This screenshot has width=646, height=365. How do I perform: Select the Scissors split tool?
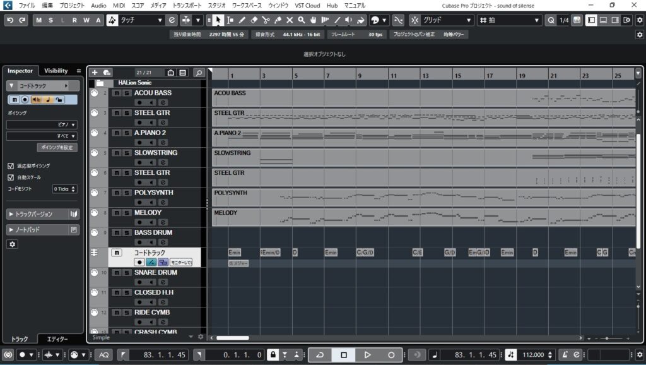click(266, 20)
